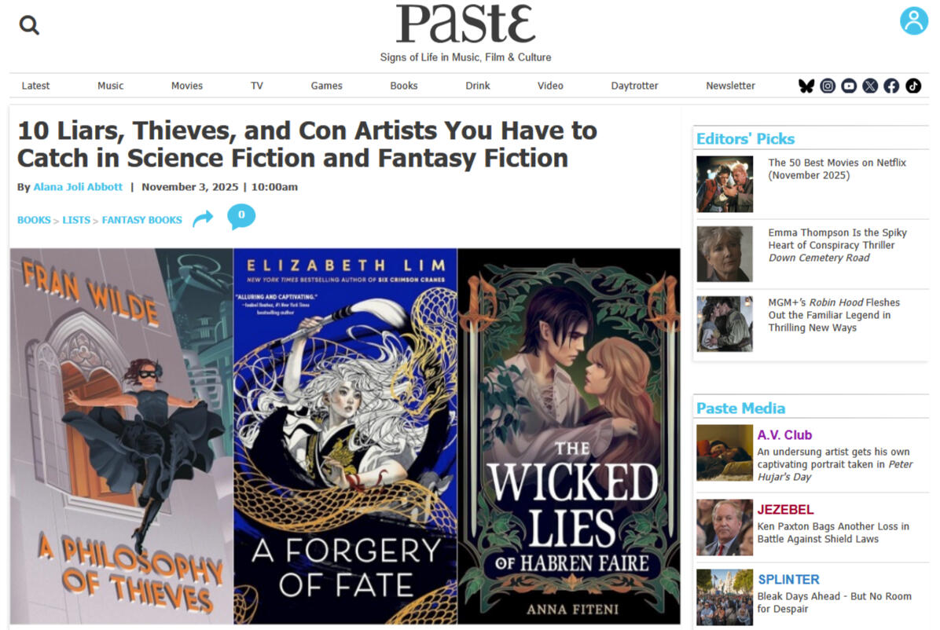This screenshot has height=630, width=940.
Task: Follow the FANTASY BOOKS breadcrumb link
Action: (142, 220)
